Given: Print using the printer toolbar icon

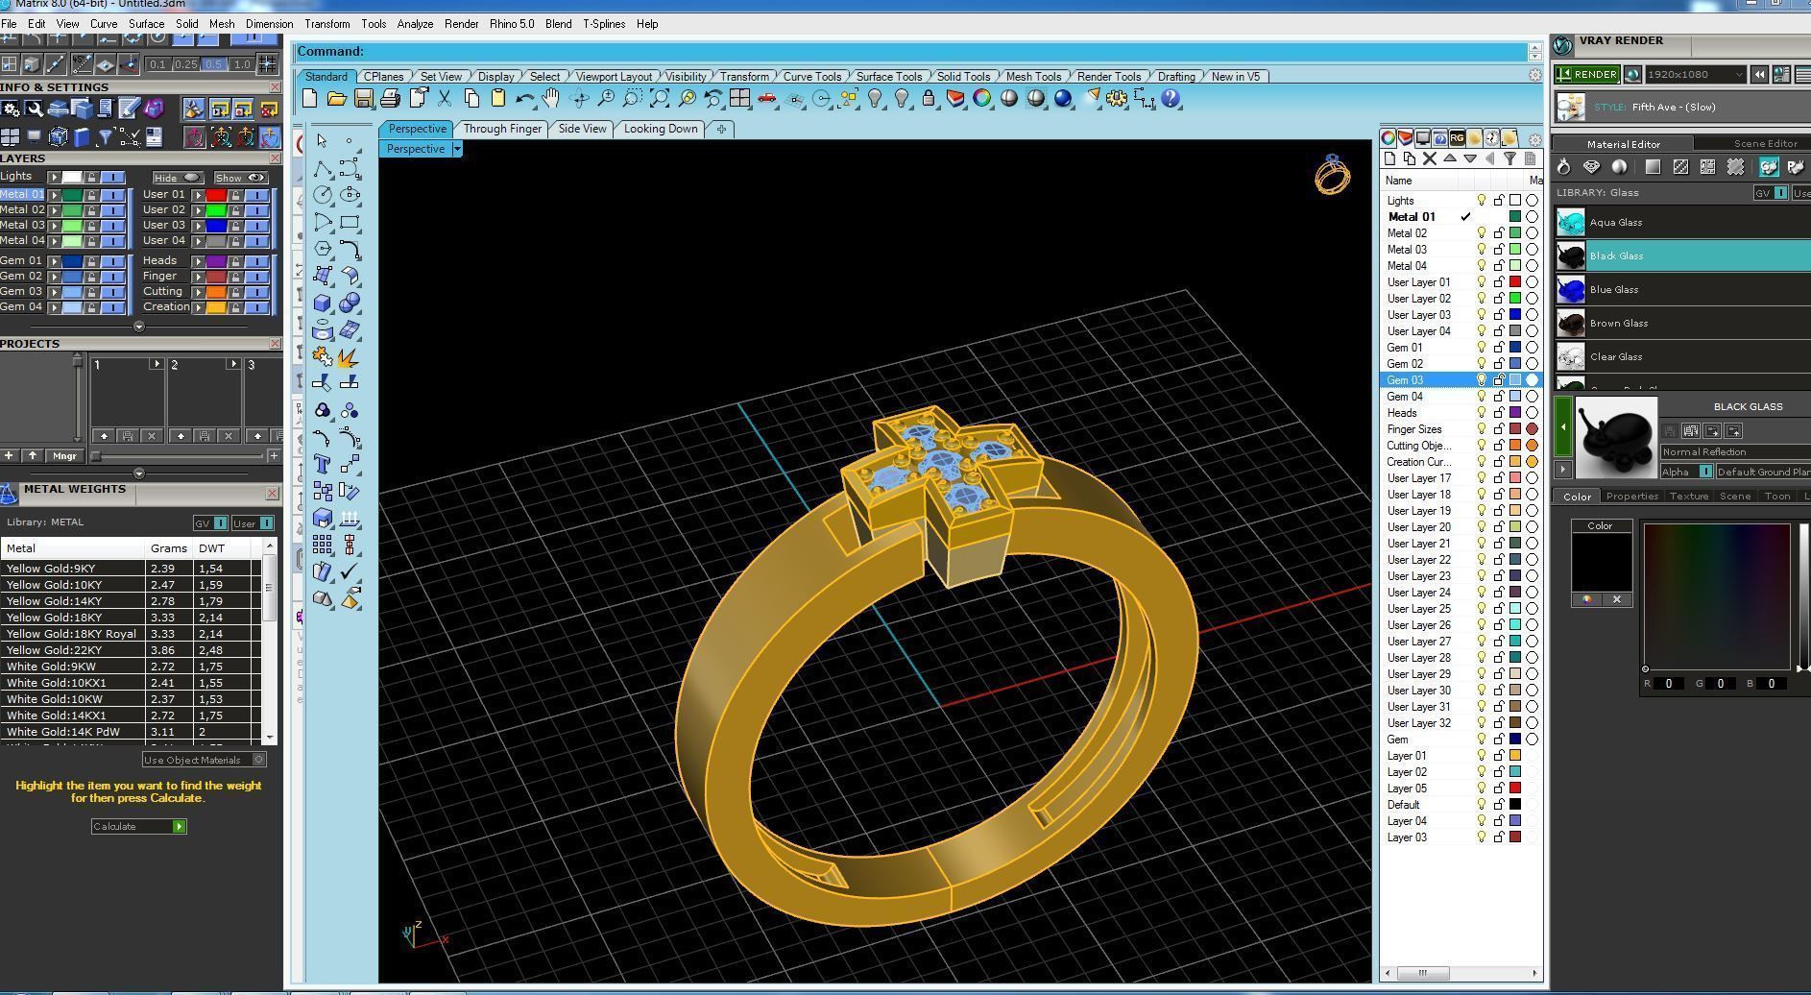Looking at the screenshot, I should click(390, 98).
